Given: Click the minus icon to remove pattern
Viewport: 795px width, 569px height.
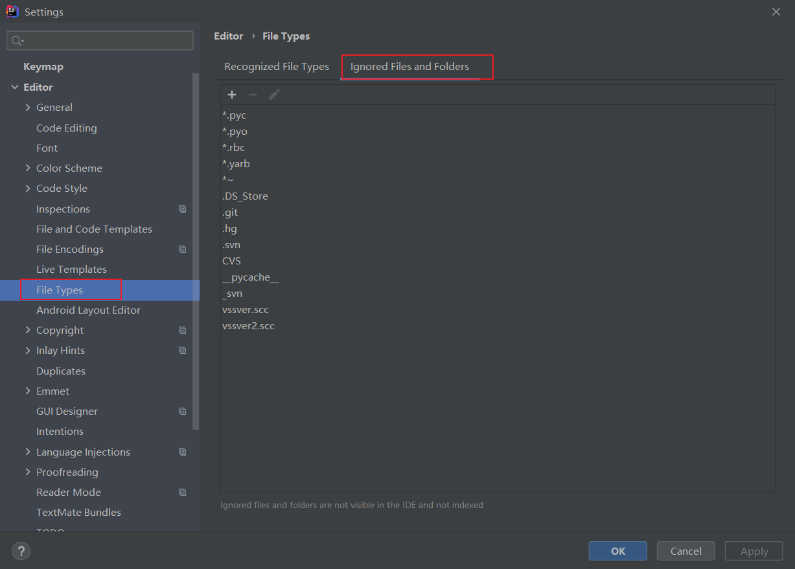Looking at the screenshot, I should tap(253, 95).
